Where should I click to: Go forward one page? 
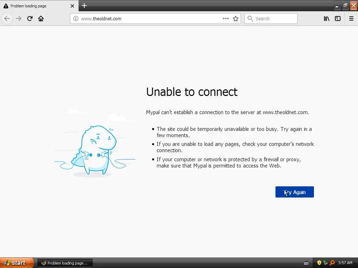[19, 18]
